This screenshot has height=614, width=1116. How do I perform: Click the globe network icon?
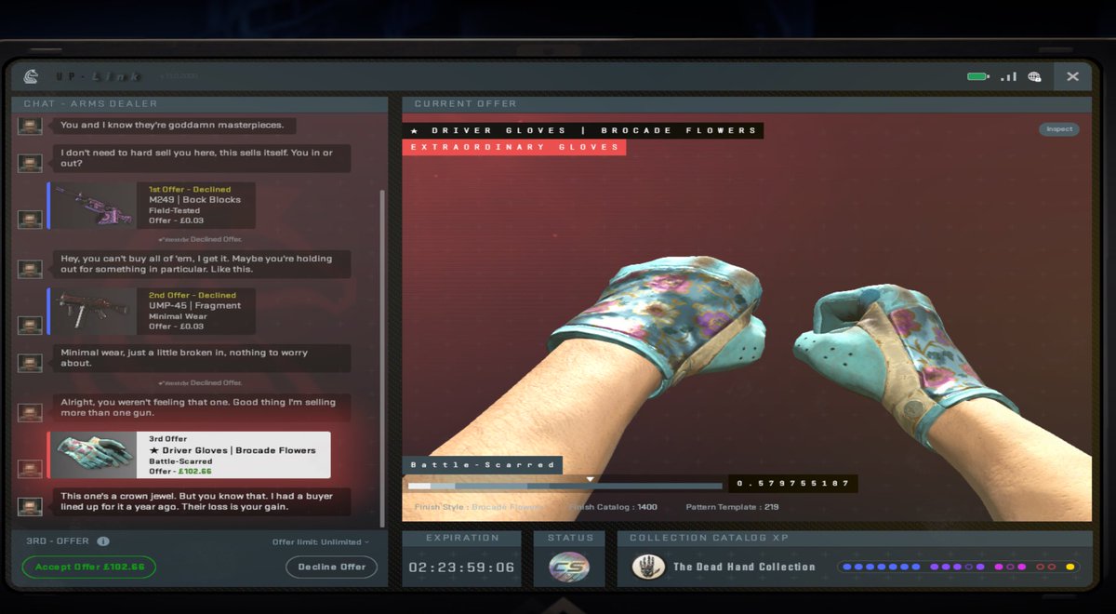pos(1034,76)
